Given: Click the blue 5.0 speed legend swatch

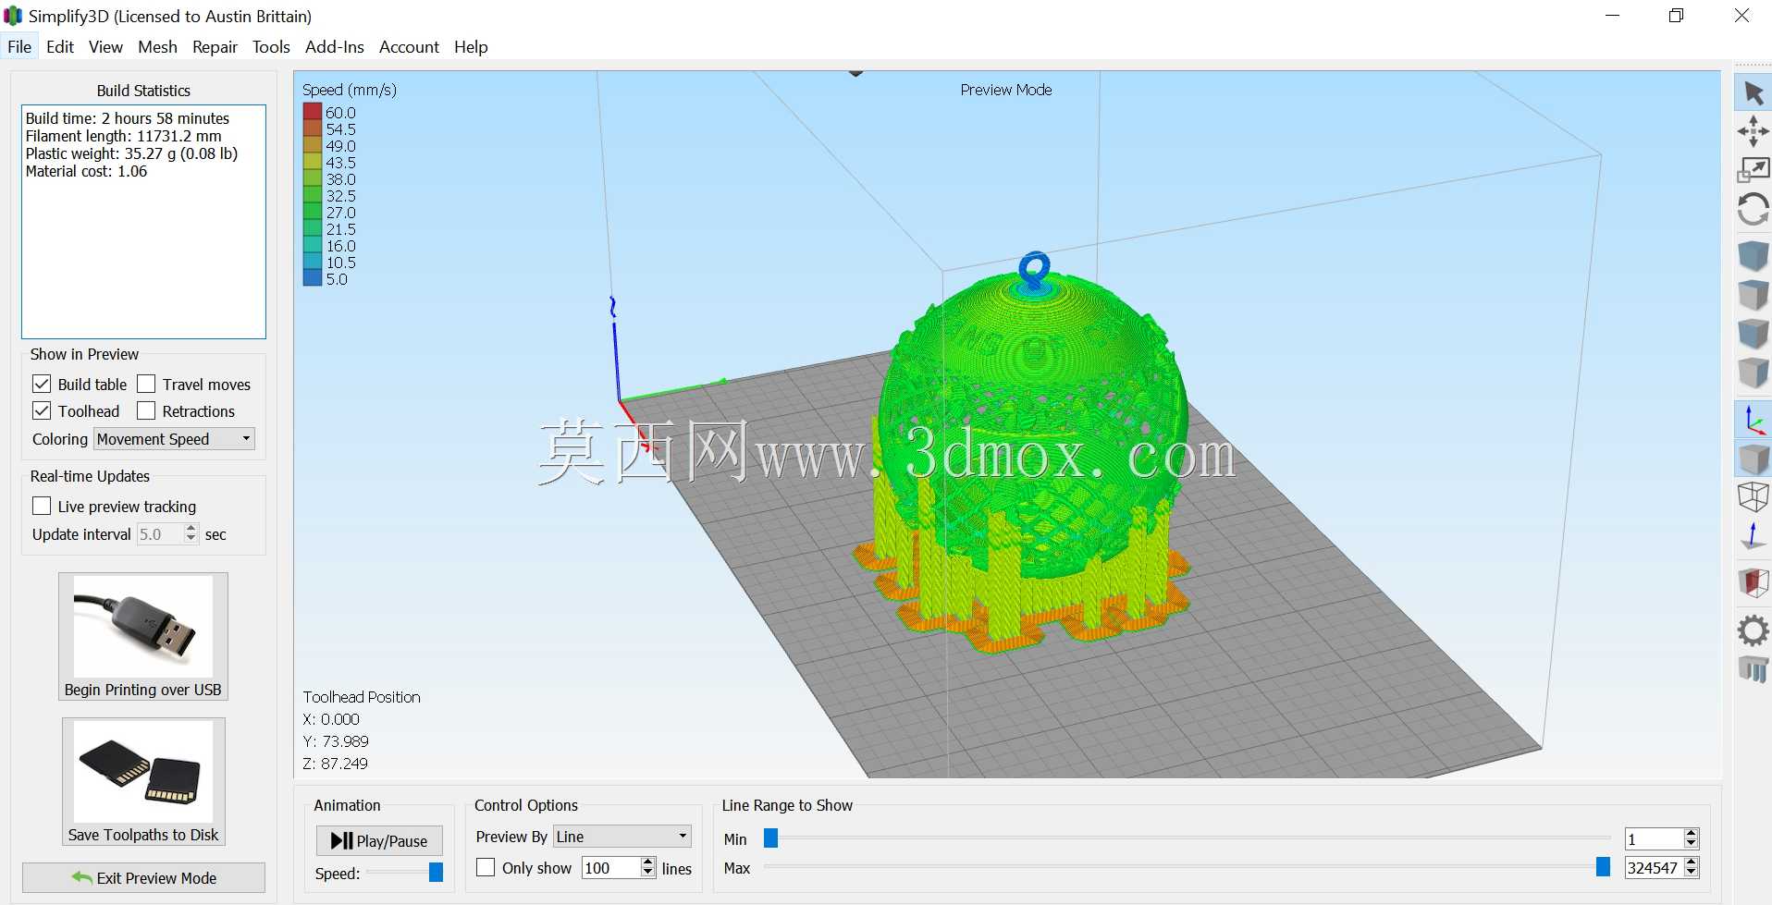Looking at the screenshot, I should (x=313, y=278).
